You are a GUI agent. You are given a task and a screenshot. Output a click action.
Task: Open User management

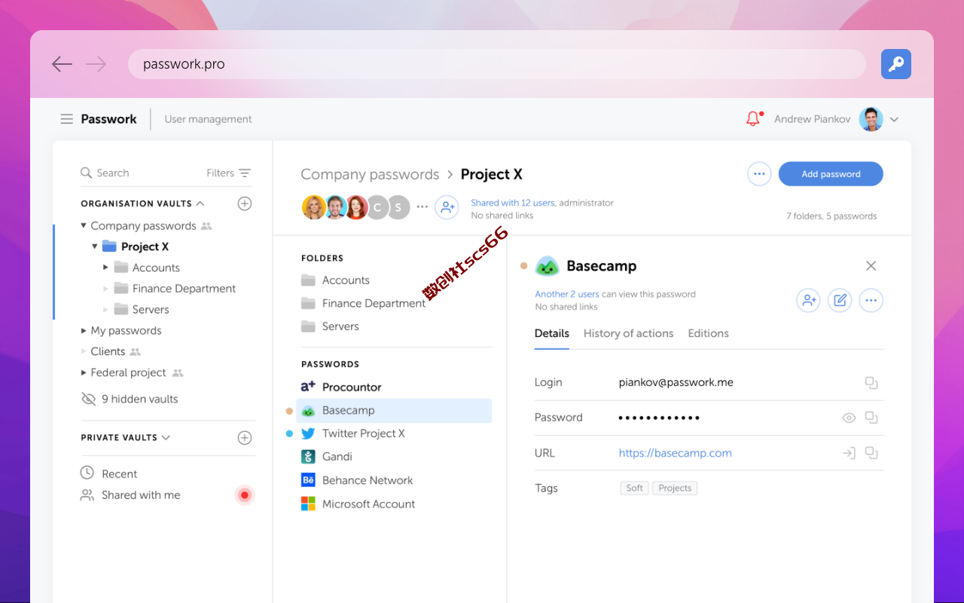[208, 119]
